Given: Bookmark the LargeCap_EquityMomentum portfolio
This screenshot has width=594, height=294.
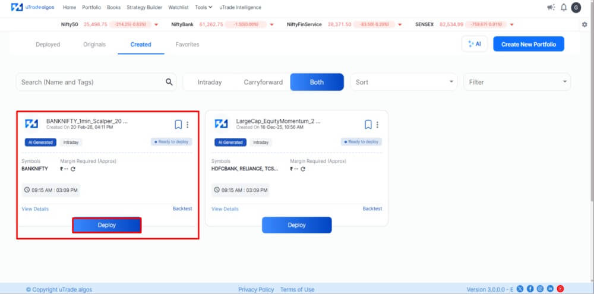Looking at the screenshot, I should point(368,124).
